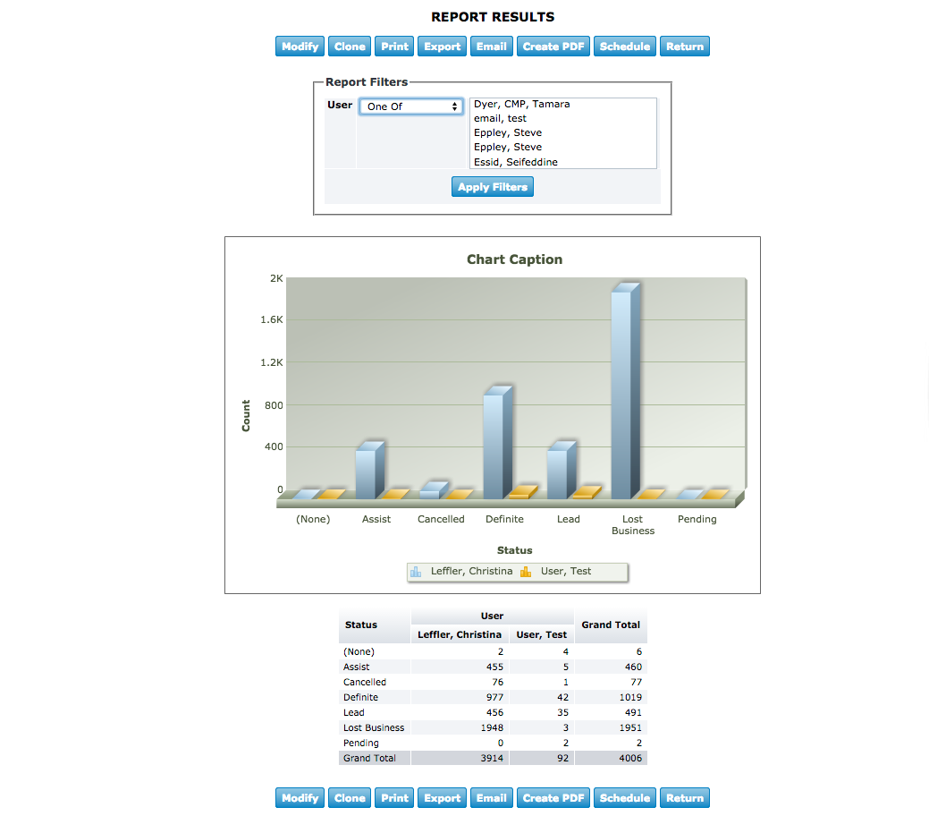Click the value 1948 in Lost Business row
The image size is (929, 816).
[492, 727]
